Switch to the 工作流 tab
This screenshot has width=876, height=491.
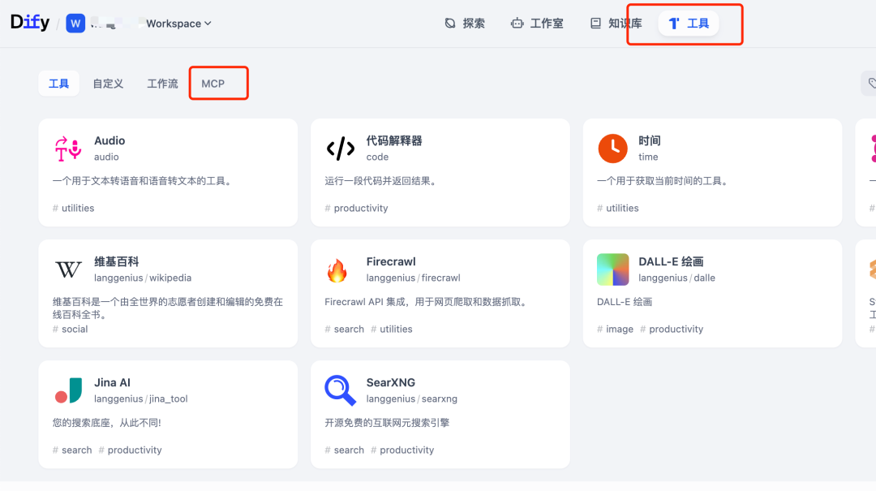click(162, 84)
